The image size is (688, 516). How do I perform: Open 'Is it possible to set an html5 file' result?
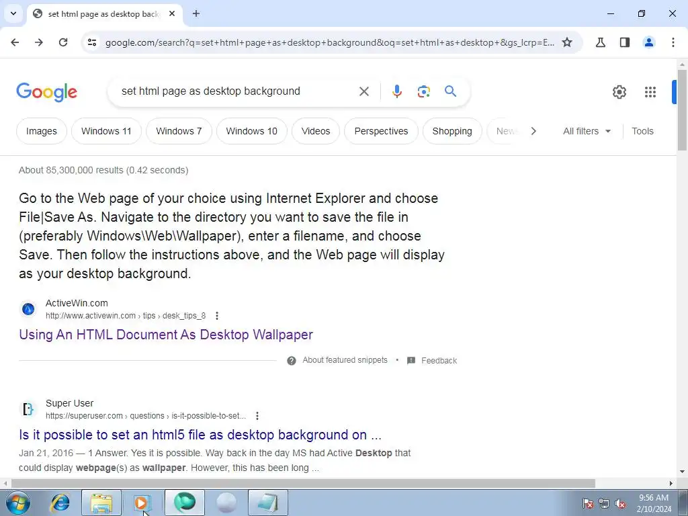point(200,435)
